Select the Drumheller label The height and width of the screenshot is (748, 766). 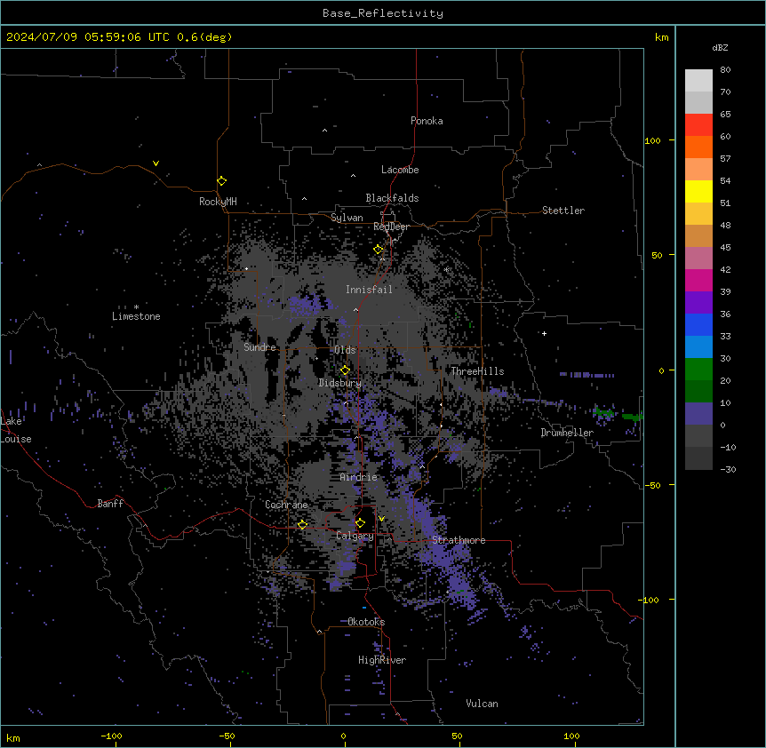pos(567,433)
